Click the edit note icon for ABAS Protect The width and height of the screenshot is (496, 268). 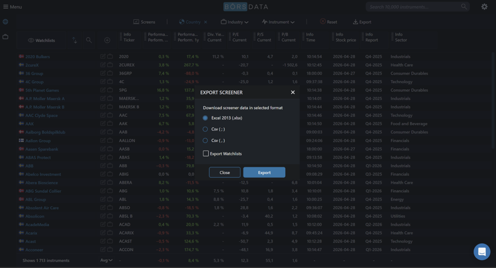pyautogui.click(x=103, y=157)
